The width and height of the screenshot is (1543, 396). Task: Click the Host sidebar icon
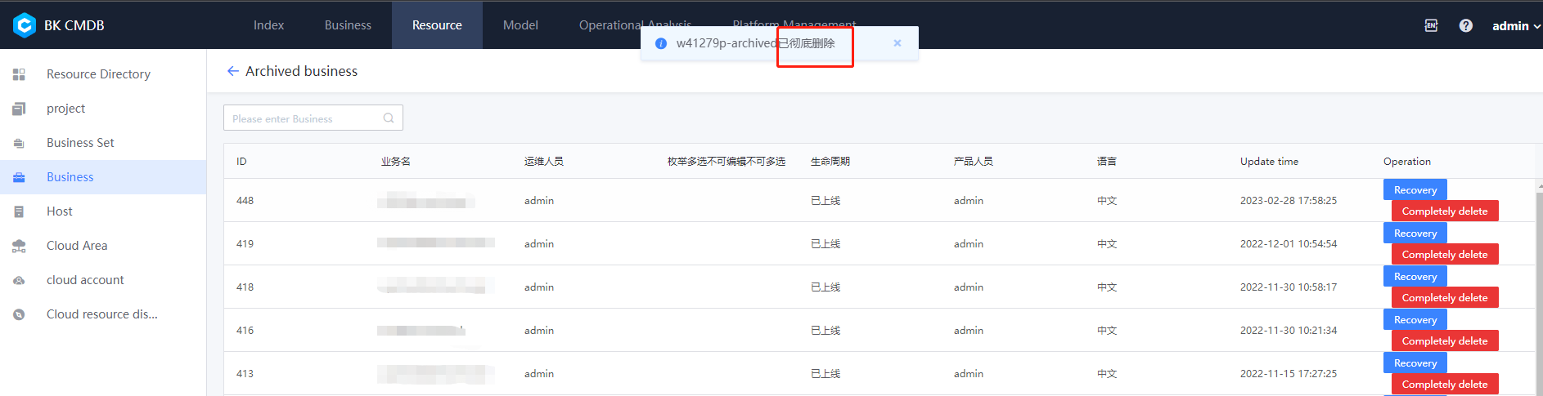point(19,211)
